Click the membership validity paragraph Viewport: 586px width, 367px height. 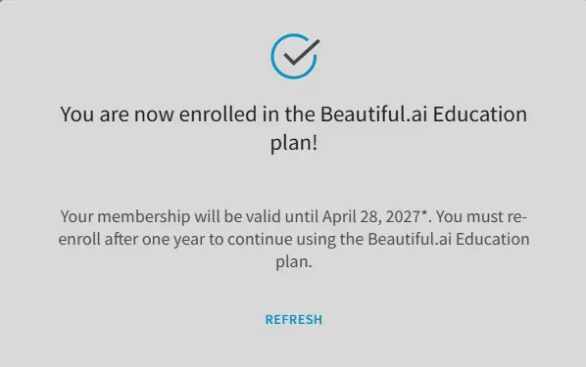[x=294, y=239]
